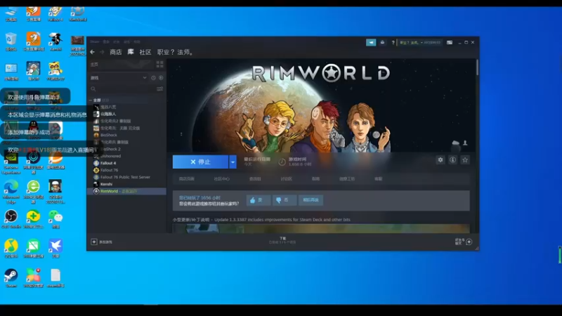Click the forward navigation arrow in Steam
The height and width of the screenshot is (316, 562).
click(102, 52)
